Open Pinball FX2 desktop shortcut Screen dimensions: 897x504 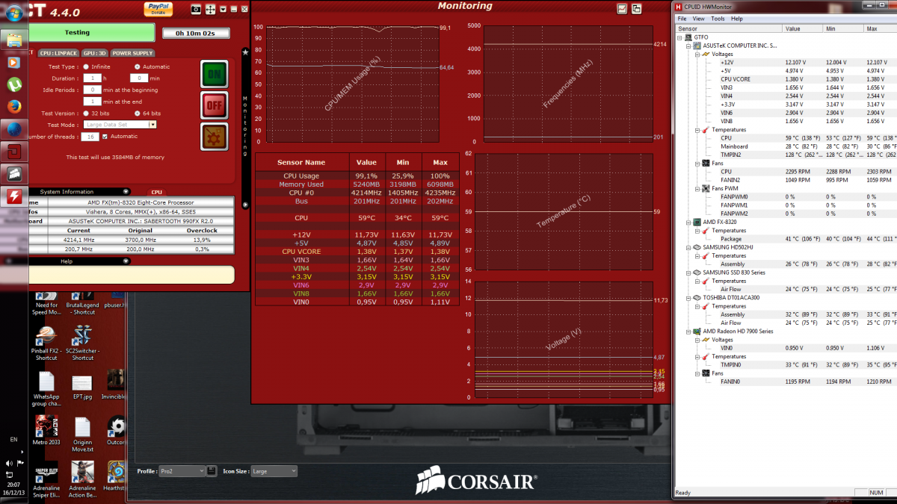coord(46,343)
